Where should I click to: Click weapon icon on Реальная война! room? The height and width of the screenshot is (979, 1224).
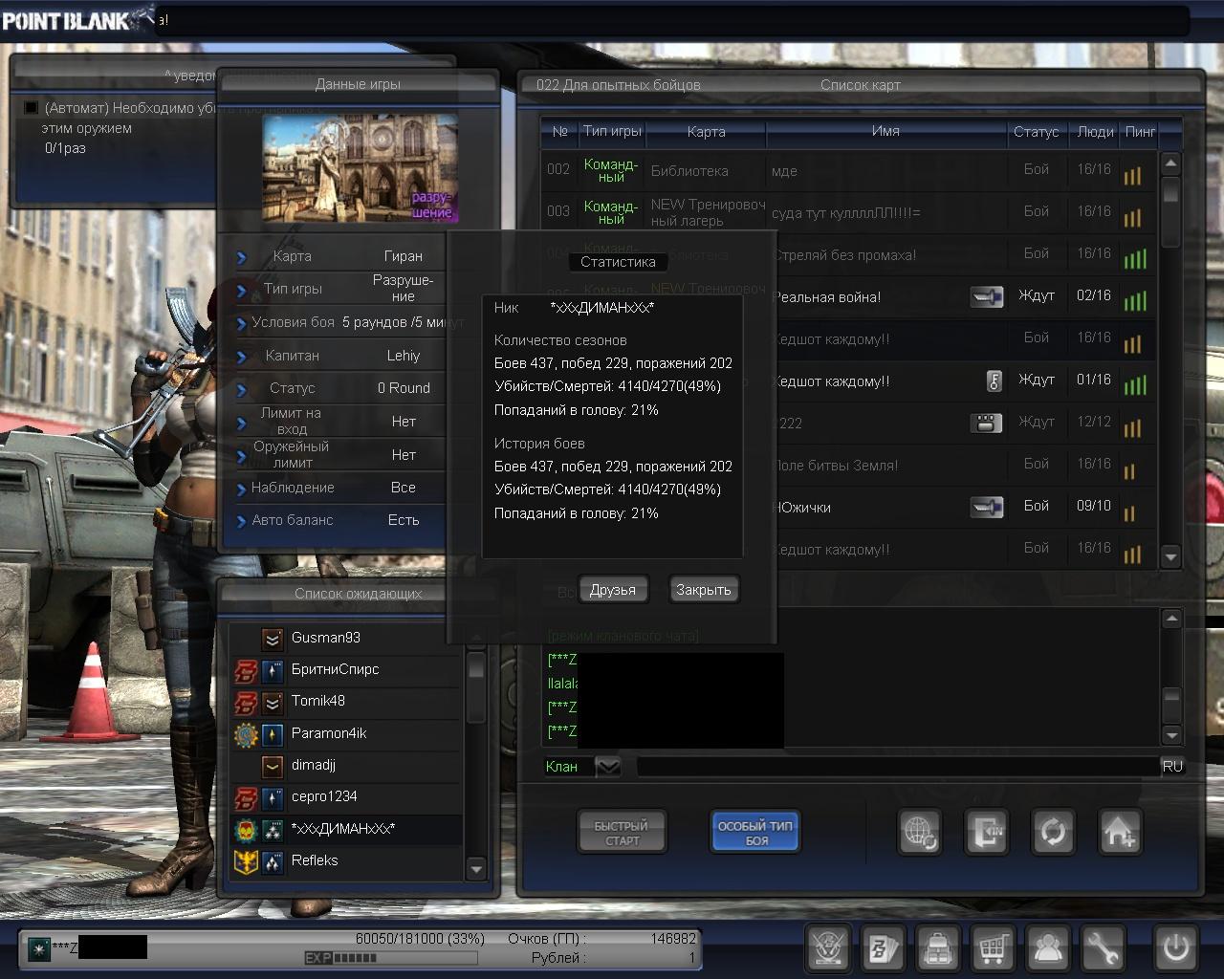point(986,297)
